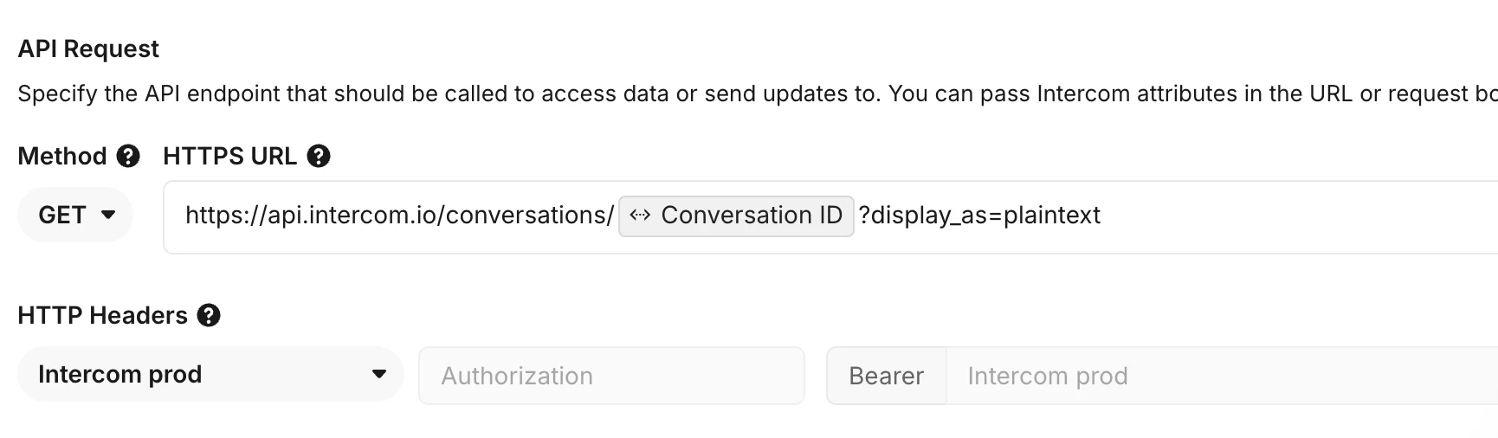Screen dimensions: 1498x438
Task: Click the HTTPS URL field label
Action: [230, 156]
